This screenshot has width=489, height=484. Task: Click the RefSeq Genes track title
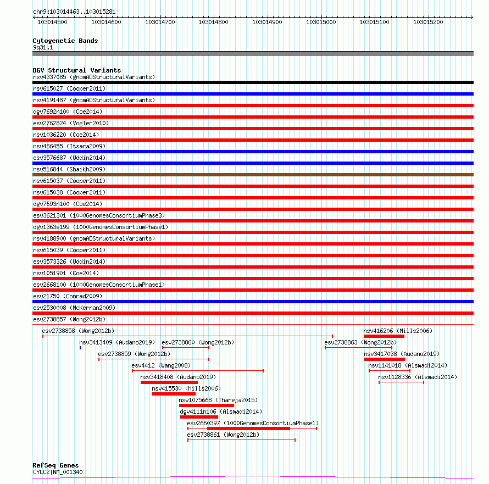pos(55,465)
